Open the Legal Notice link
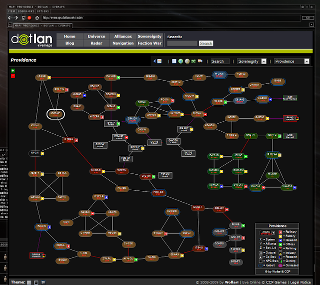The height and width of the screenshot is (285, 320). click(x=300, y=282)
